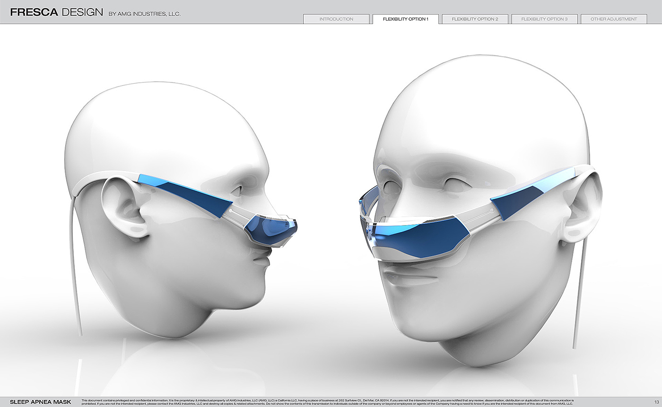Image resolution: width=662 pixels, height=407 pixels.
Task: Select the Flexibility Option 1 tab
Action: pos(405,19)
